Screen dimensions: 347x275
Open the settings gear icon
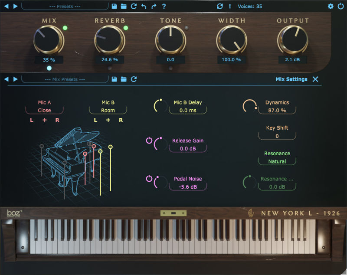coord(331,7)
